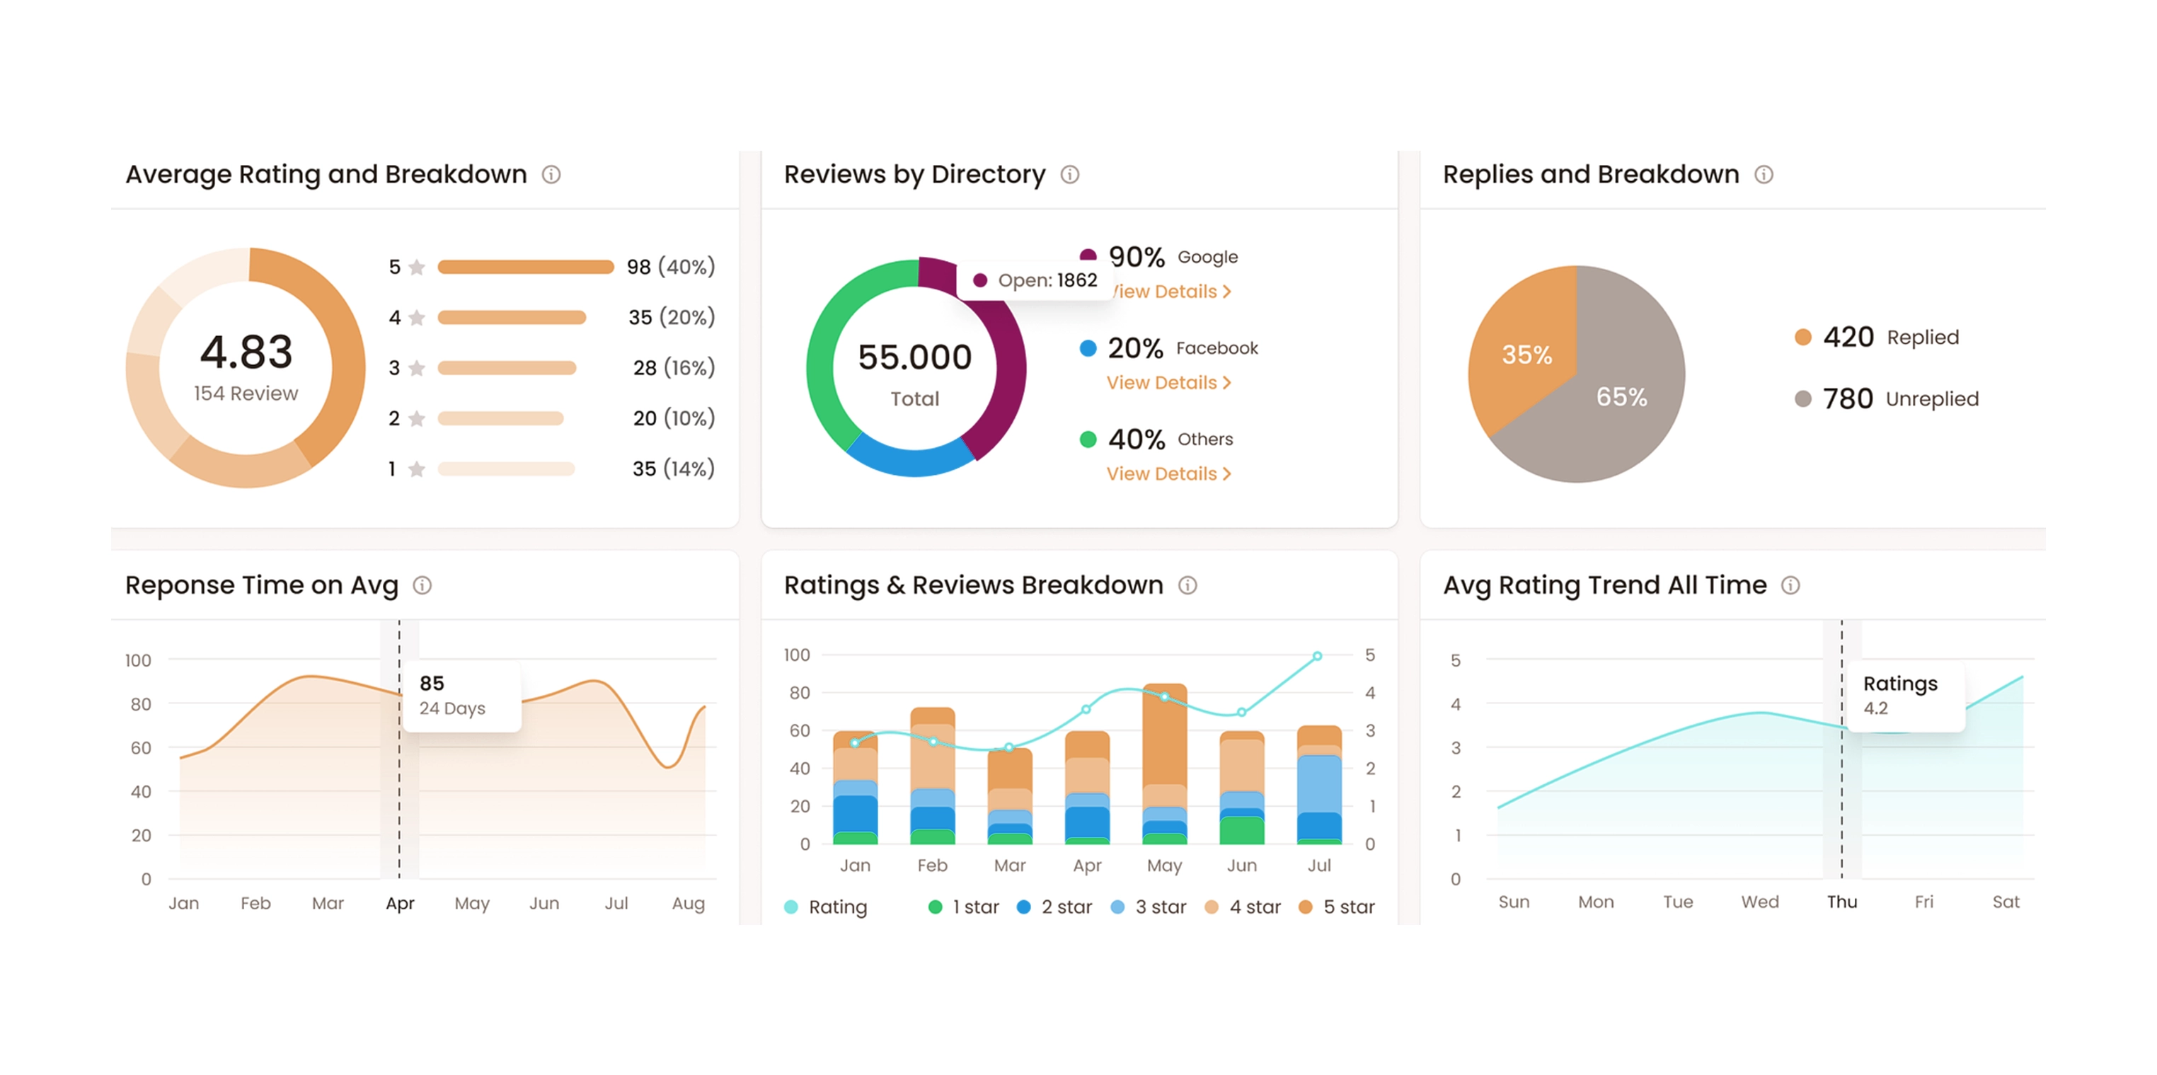Select the Thu label on rating trend axis
The width and height of the screenshot is (2157, 1075).
pos(1841,902)
